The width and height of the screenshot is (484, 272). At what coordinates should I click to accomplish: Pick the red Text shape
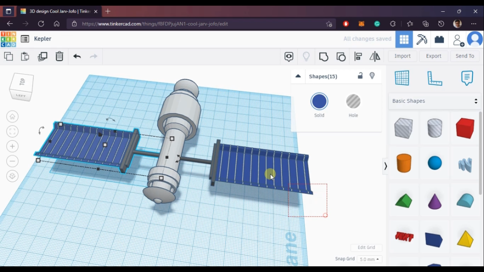[x=404, y=237]
